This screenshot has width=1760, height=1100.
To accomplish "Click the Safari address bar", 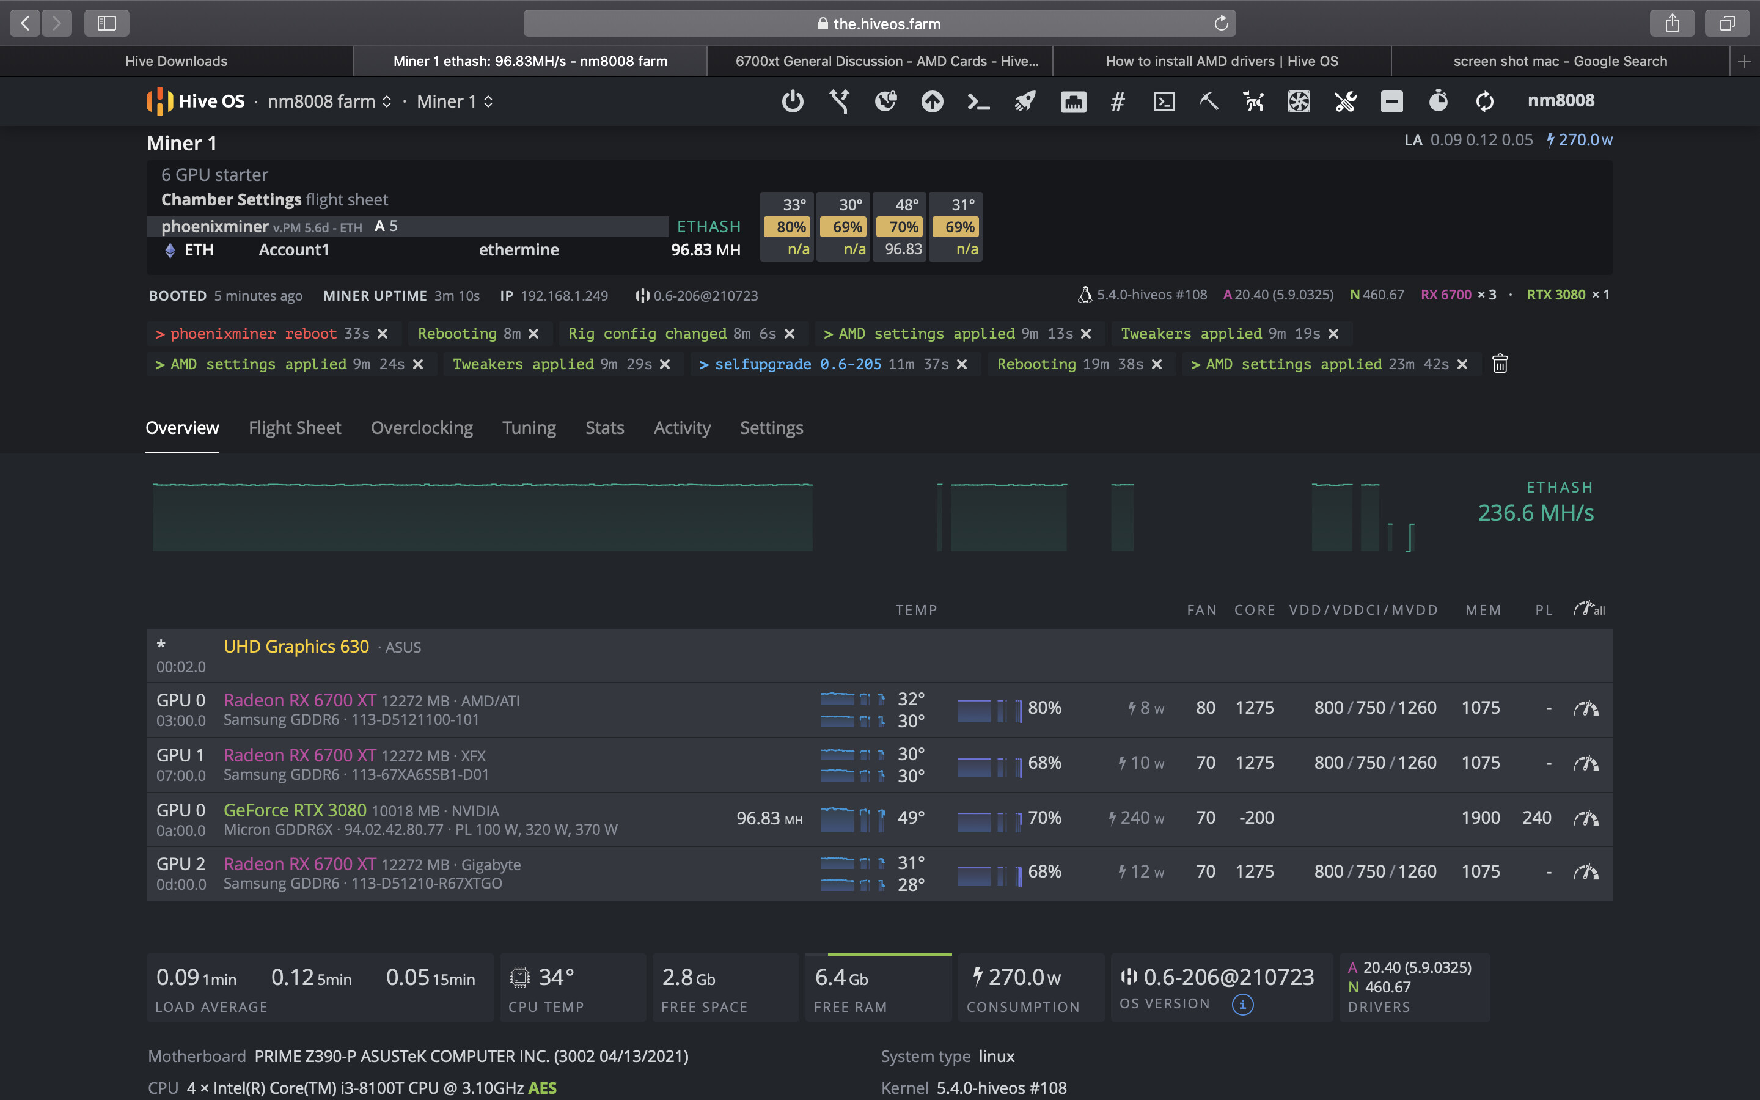I will pos(879,23).
